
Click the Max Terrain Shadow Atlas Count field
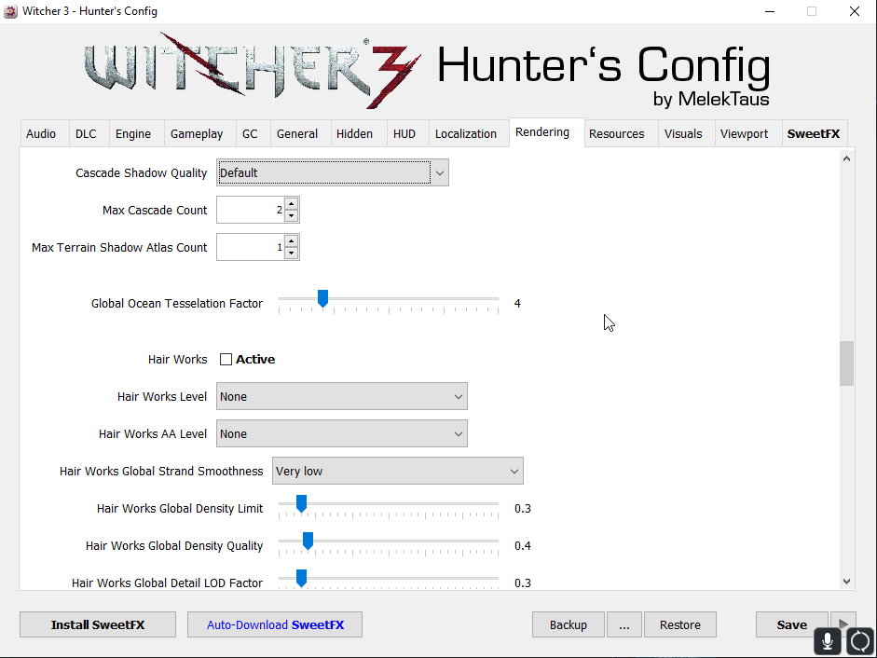coord(251,247)
